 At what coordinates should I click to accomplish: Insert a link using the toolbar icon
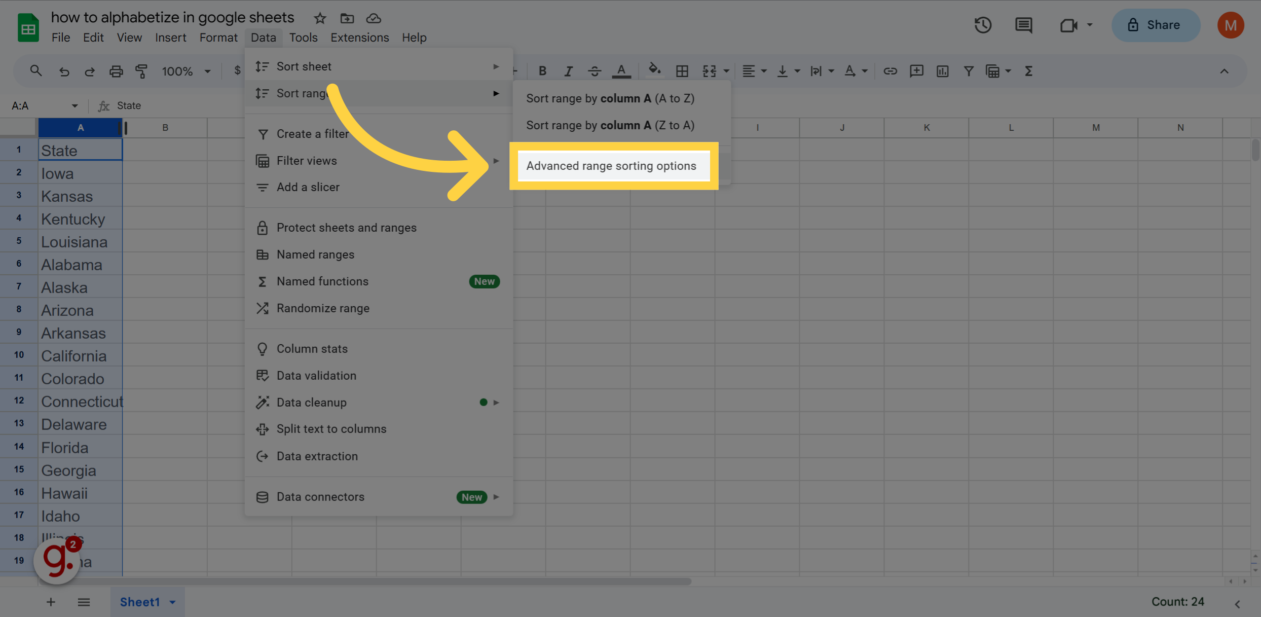pyautogui.click(x=891, y=71)
